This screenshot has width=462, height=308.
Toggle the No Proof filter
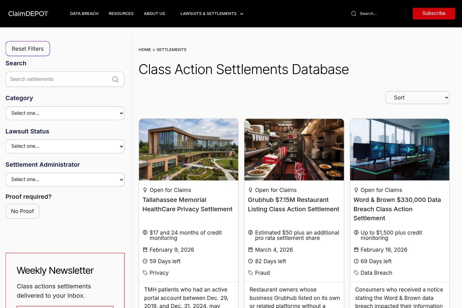(x=22, y=211)
